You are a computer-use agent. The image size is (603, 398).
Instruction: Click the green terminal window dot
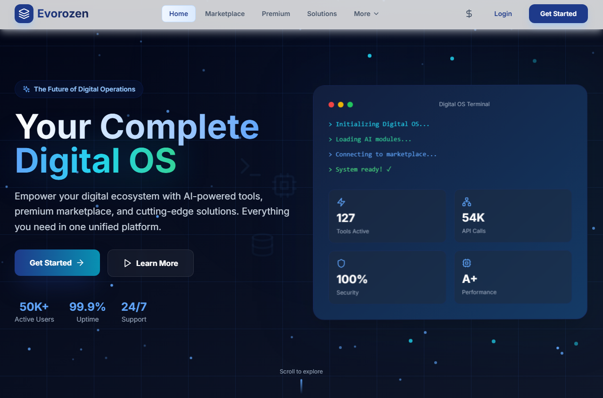point(350,105)
